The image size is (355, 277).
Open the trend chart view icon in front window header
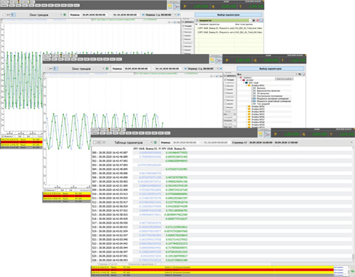coord(268,134)
